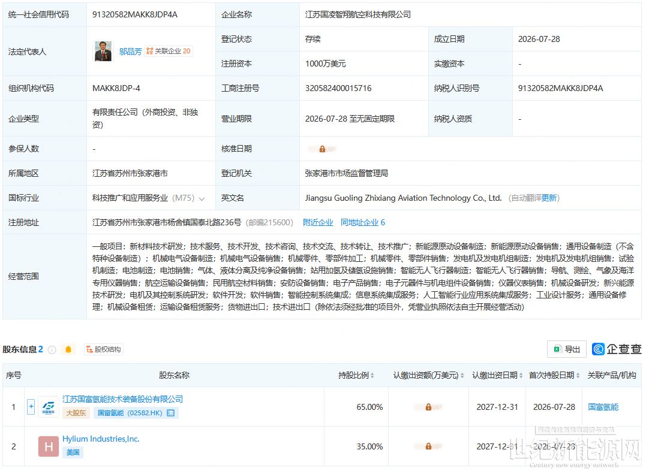Open legal representative 邬品芳 profile link
This screenshot has height=471, width=646.
[130, 52]
